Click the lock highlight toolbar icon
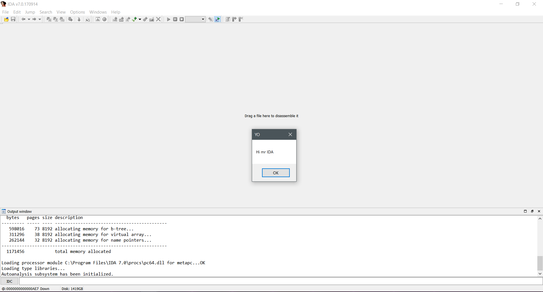This screenshot has height=292, width=543. (88, 19)
